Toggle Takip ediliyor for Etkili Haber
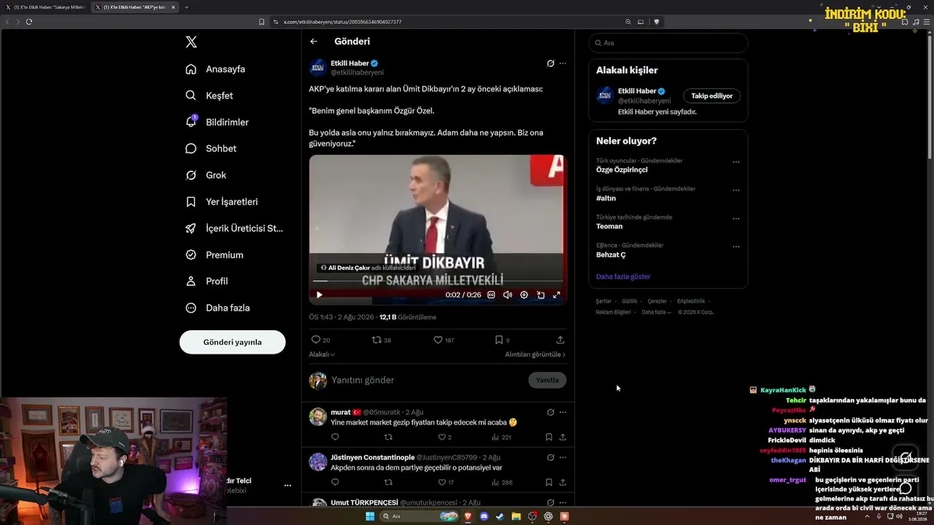Screen dimensions: 934x525 712,96
